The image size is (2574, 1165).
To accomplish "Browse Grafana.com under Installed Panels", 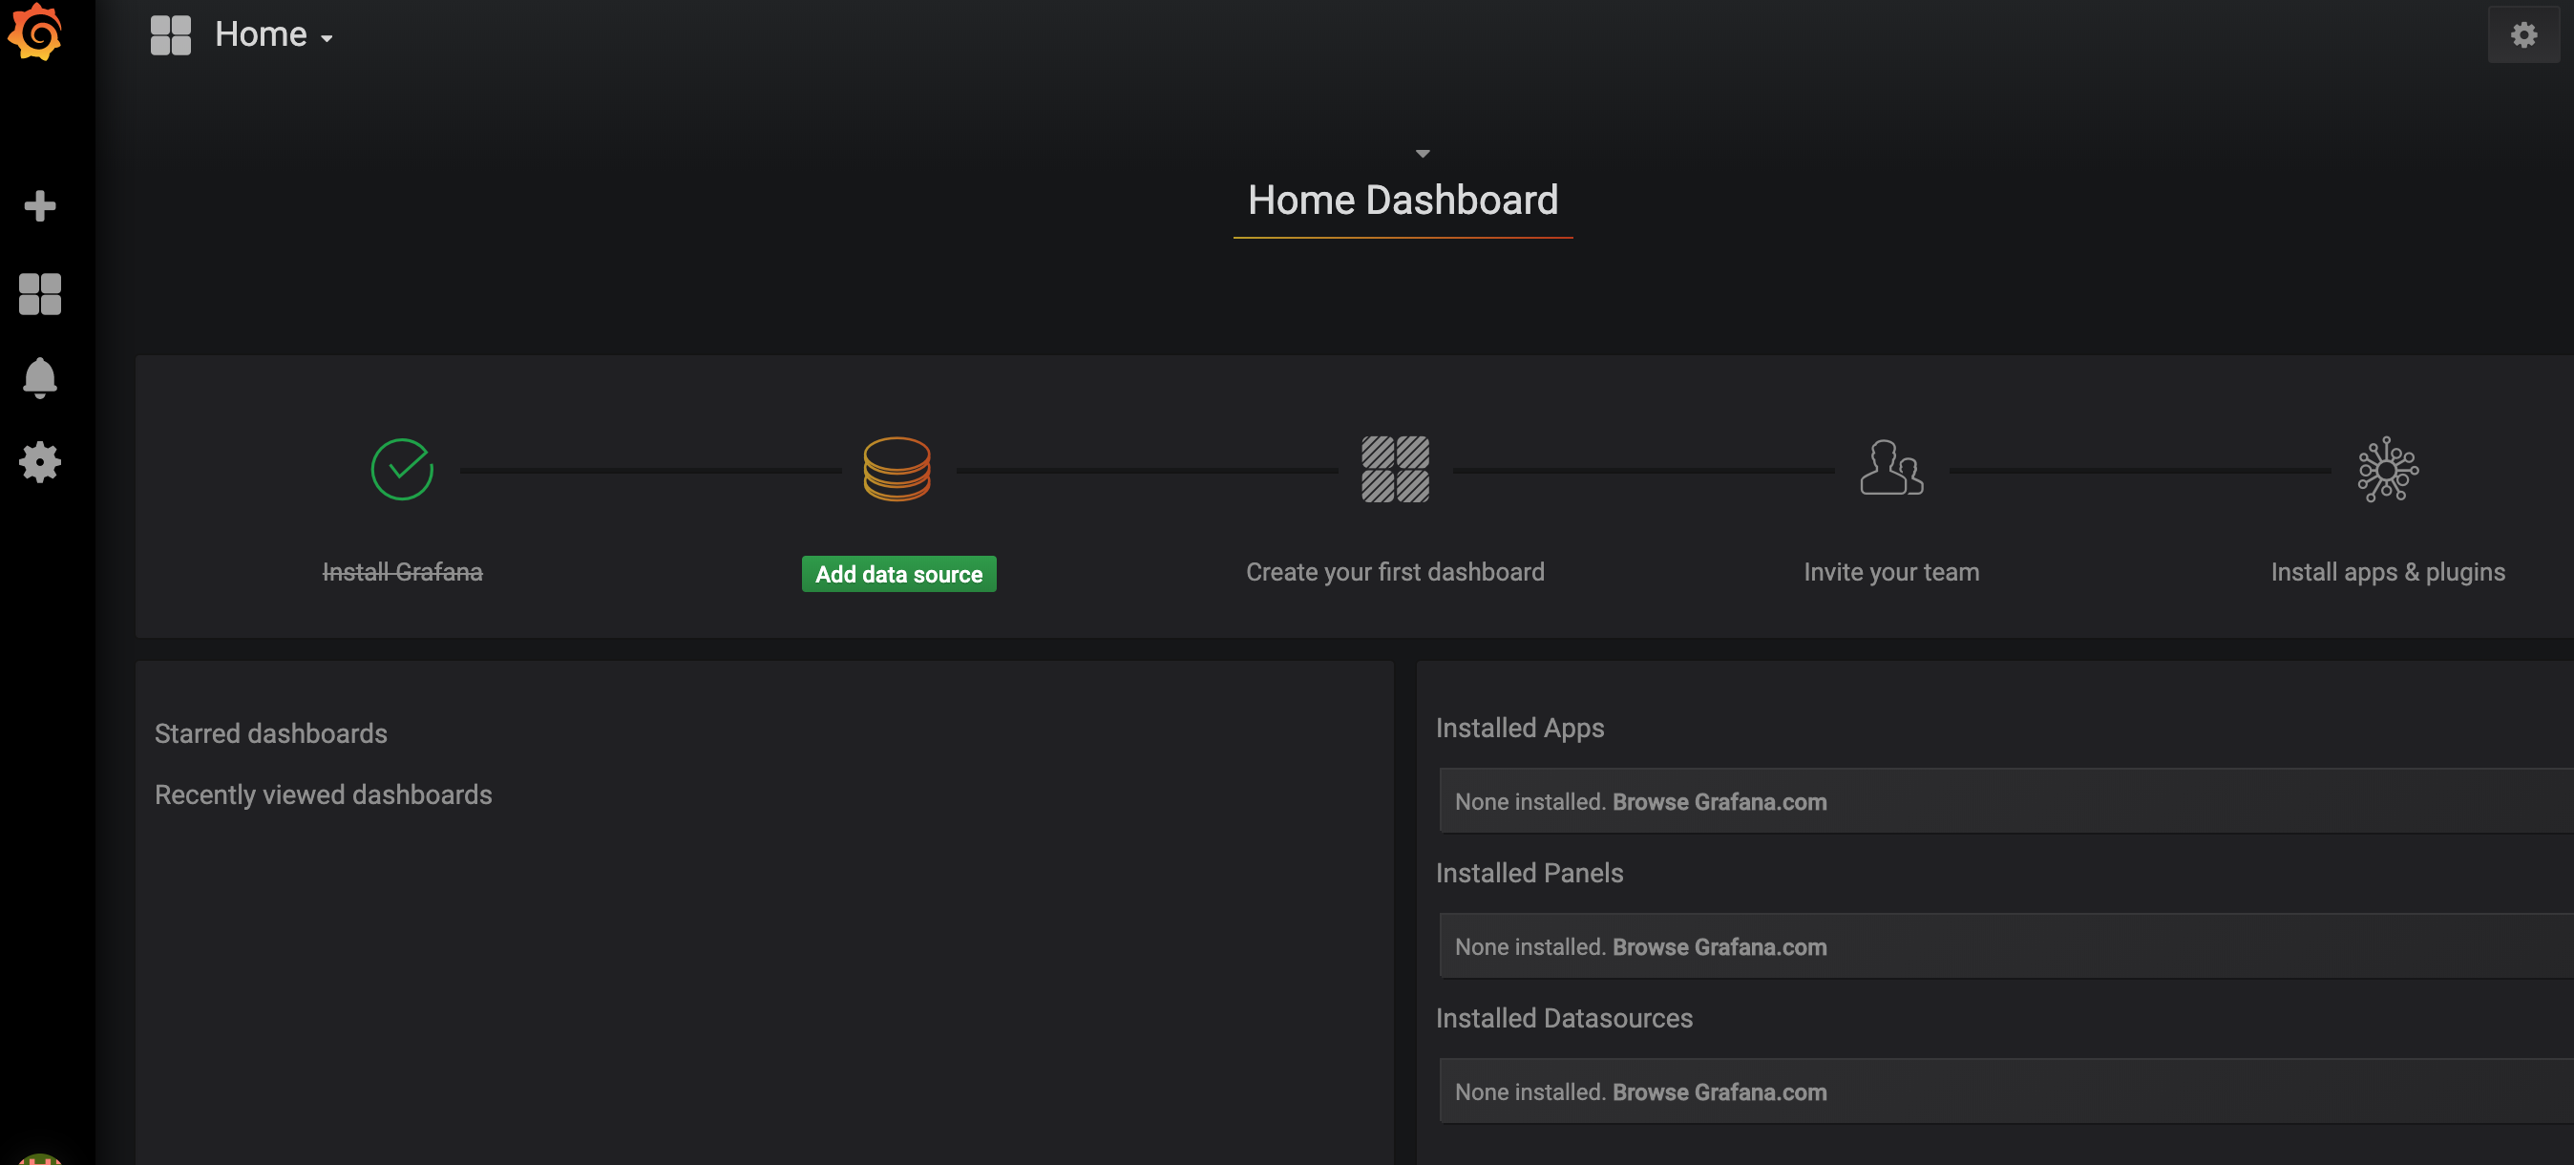I will click(1720, 946).
